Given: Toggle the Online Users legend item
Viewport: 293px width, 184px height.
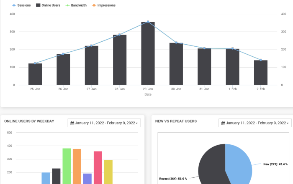Looking at the screenshot, I should 48,5.
